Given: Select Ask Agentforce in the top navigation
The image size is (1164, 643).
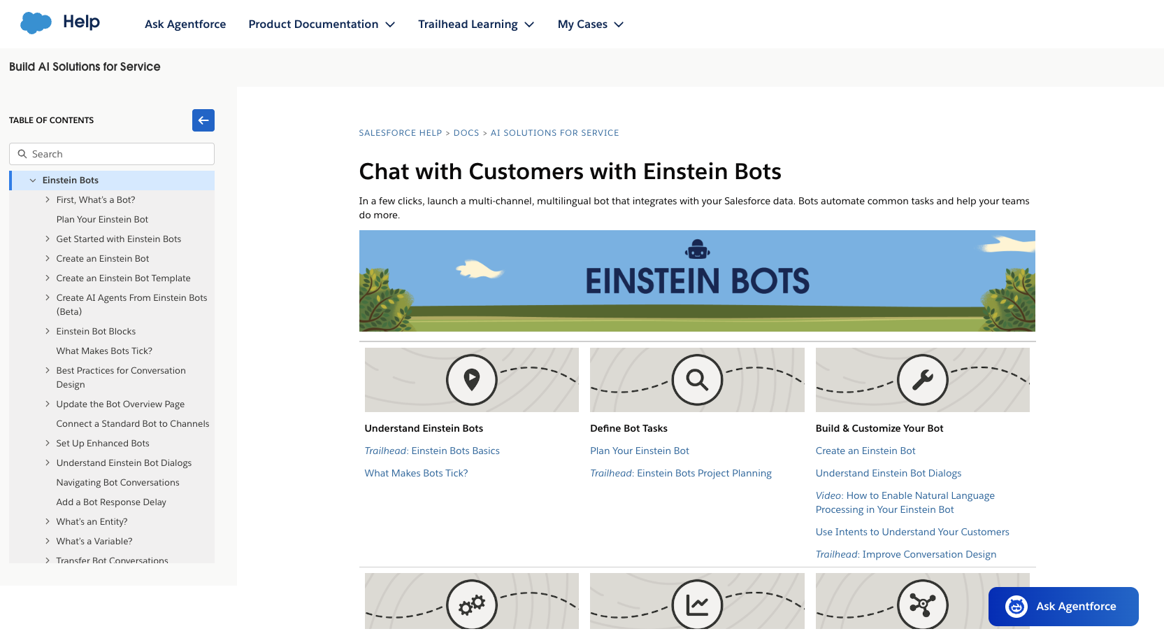Looking at the screenshot, I should [x=185, y=24].
